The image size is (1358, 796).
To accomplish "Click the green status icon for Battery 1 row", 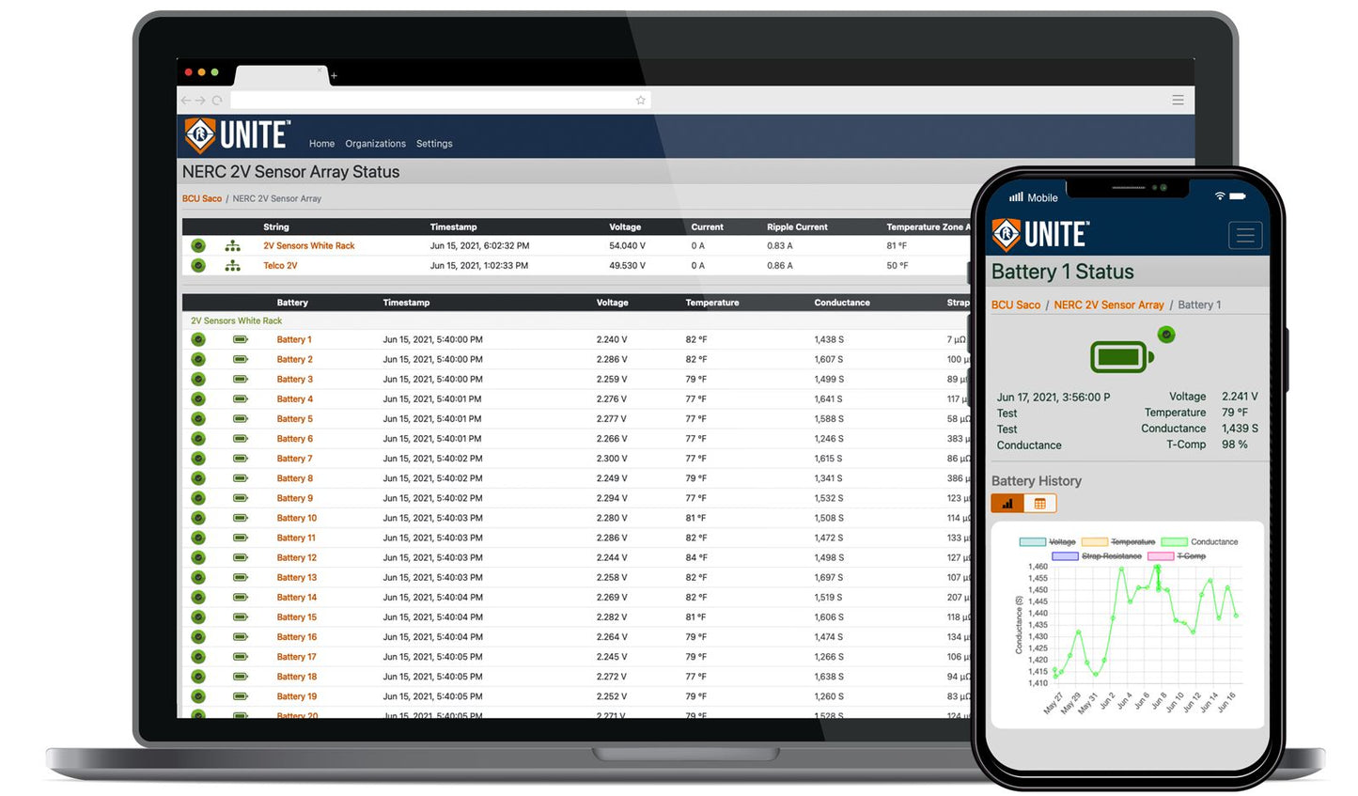I will [198, 339].
